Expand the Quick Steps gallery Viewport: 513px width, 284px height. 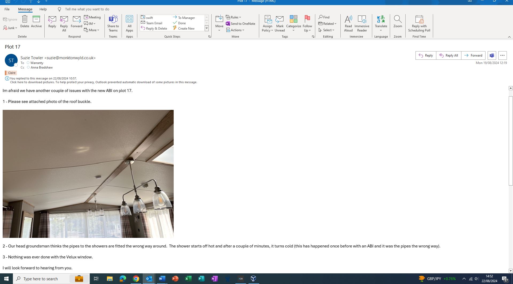207,28
